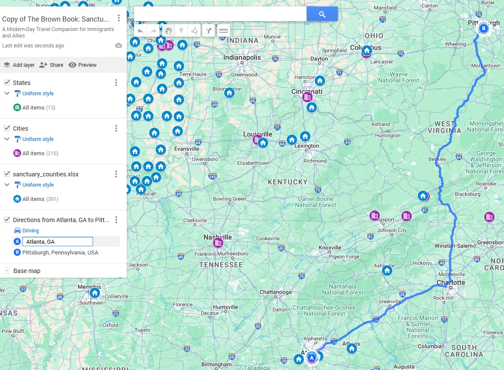Image resolution: width=504 pixels, height=370 pixels.
Task: Click the Driving car icon
Action: 17,230
